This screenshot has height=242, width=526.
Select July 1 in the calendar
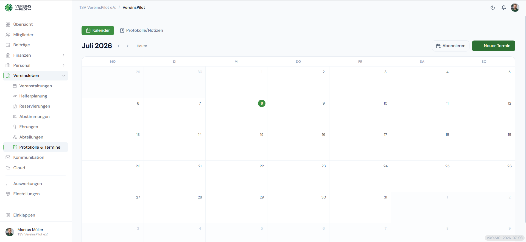pyautogui.click(x=236, y=82)
